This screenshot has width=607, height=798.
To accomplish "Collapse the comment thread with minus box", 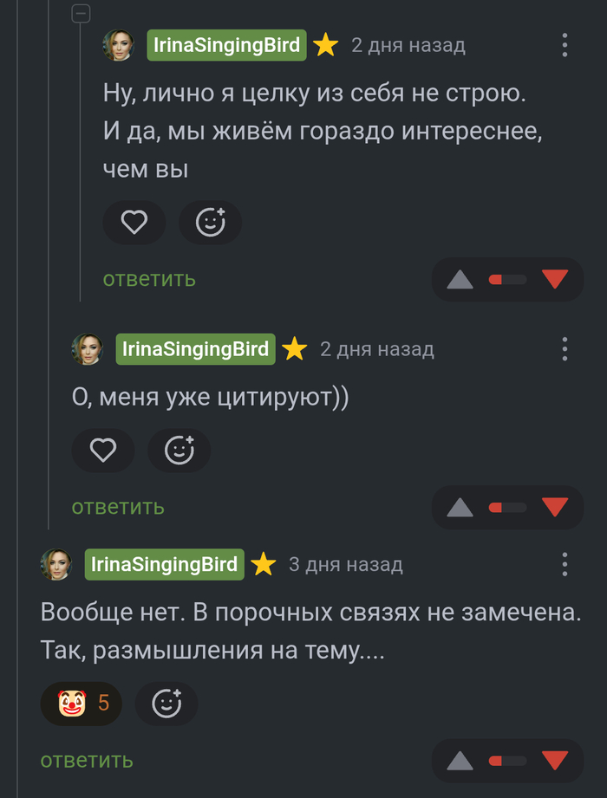I will (81, 13).
